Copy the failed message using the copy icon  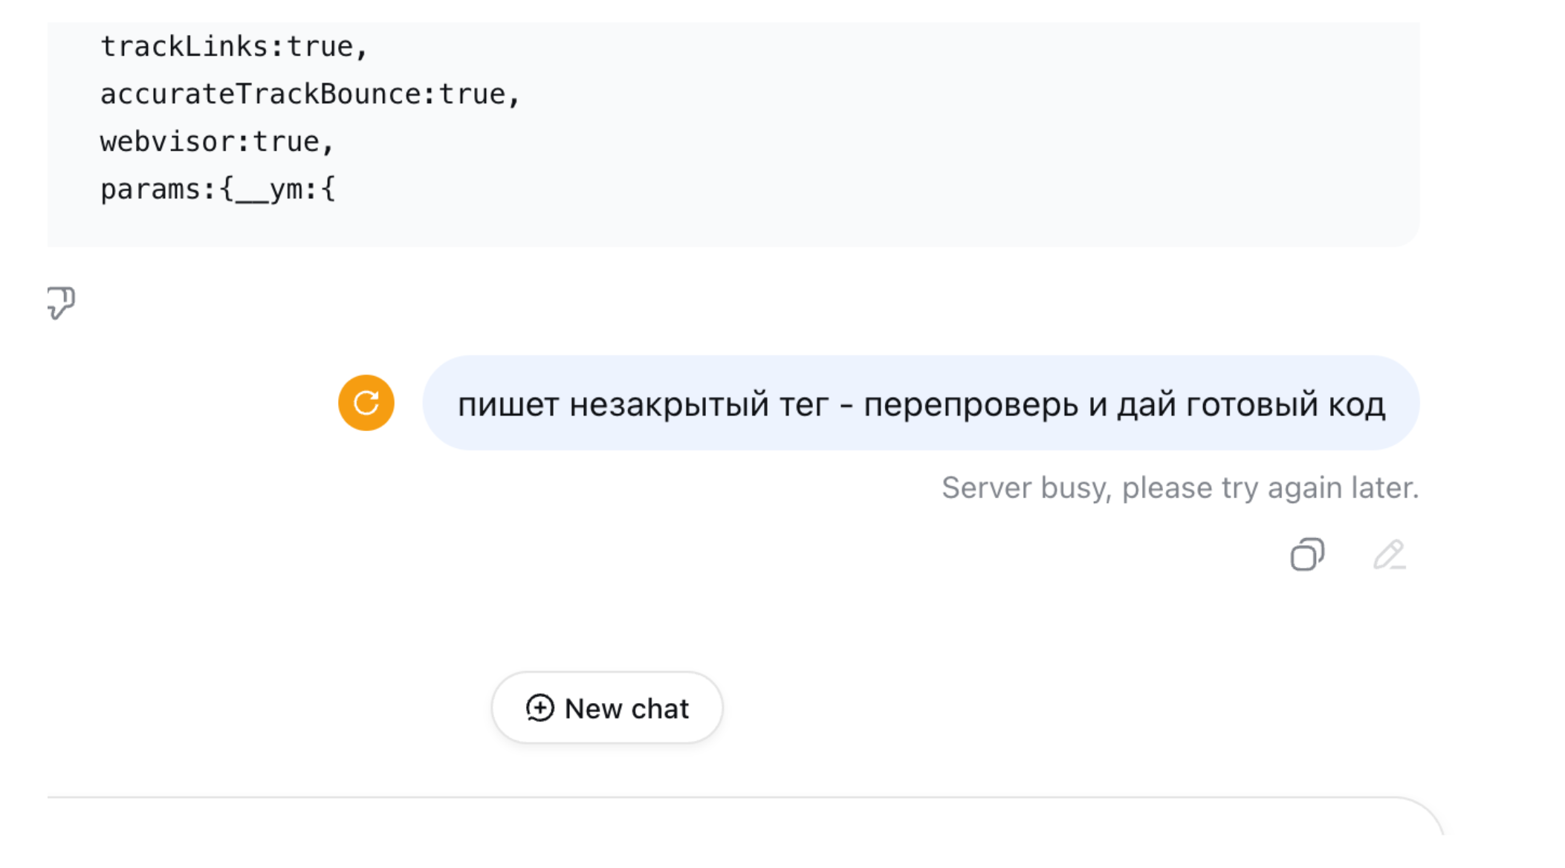tap(1306, 555)
